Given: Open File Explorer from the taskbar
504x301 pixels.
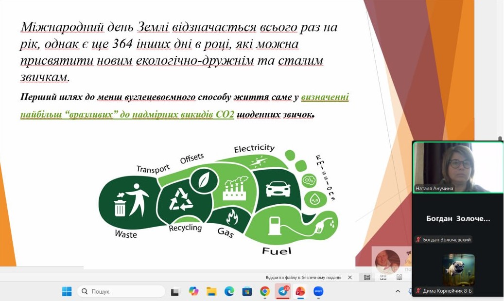Looking at the screenshot, I should pos(211,291).
